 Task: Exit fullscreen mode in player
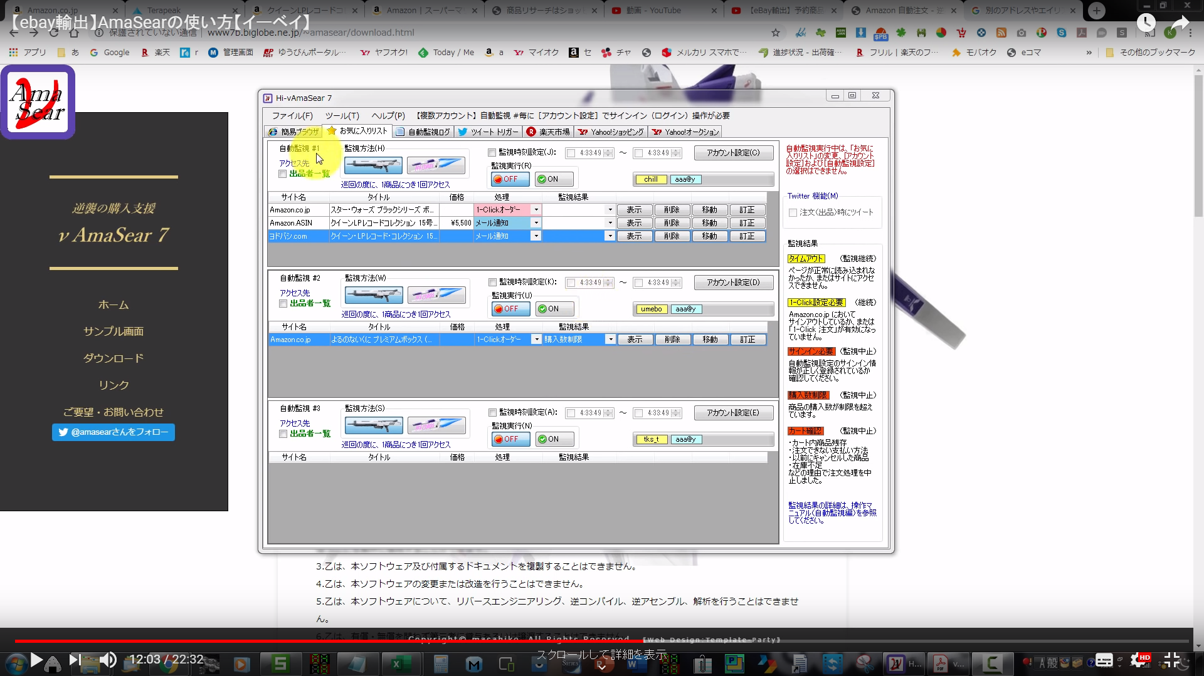click(x=1172, y=660)
